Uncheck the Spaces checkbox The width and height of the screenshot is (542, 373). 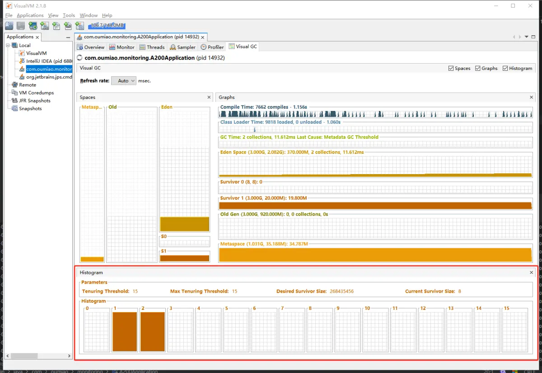tap(451, 69)
